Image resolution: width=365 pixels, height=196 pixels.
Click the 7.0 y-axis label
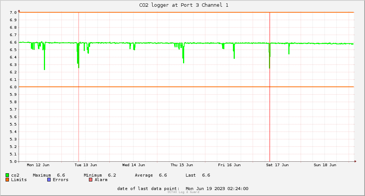tap(13, 13)
